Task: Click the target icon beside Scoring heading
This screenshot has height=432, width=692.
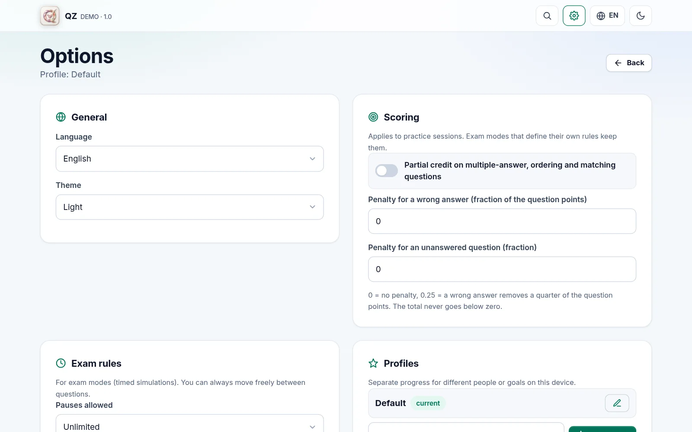Action: (373, 117)
